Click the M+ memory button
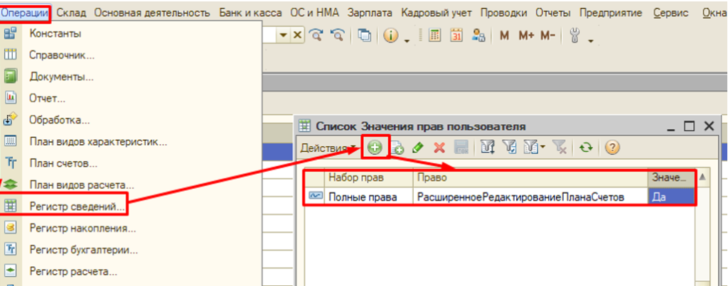The height and width of the screenshot is (286, 728). tap(526, 35)
